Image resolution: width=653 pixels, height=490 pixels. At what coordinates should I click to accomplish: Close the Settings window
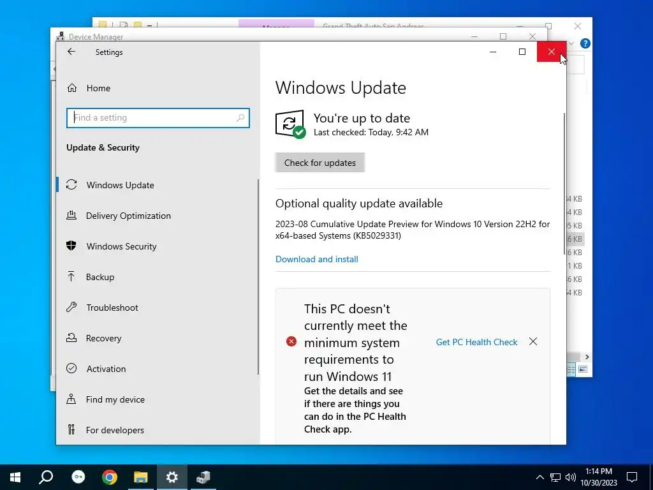(551, 52)
